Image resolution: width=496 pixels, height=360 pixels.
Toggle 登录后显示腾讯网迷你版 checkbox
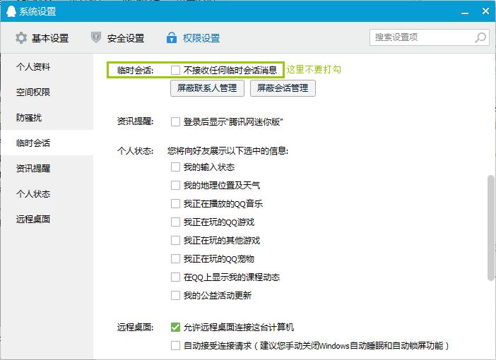click(x=176, y=121)
